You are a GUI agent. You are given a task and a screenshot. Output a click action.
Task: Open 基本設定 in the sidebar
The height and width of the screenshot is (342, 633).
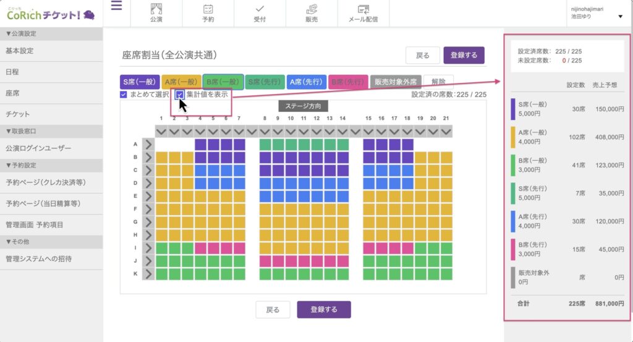pyautogui.click(x=20, y=51)
